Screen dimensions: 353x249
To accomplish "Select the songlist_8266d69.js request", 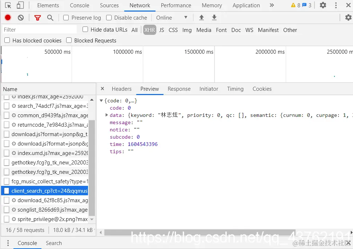I will point(45,210).
